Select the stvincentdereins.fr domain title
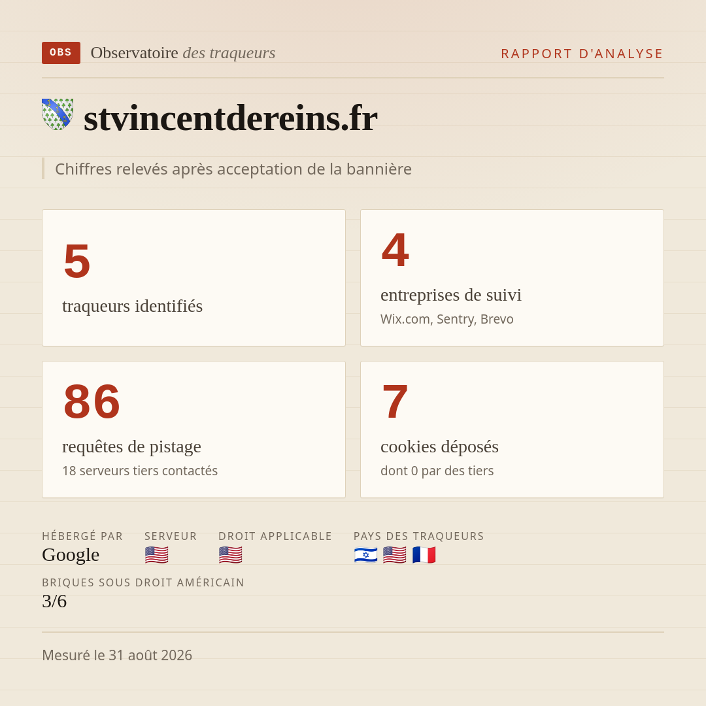 click(x=230, y=118)
